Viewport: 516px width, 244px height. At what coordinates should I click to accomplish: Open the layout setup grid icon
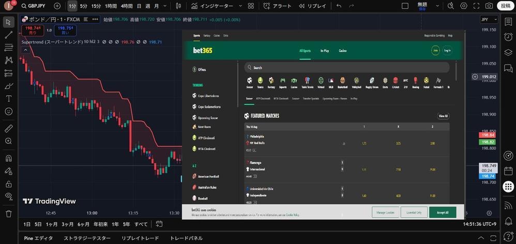[251, 6]
